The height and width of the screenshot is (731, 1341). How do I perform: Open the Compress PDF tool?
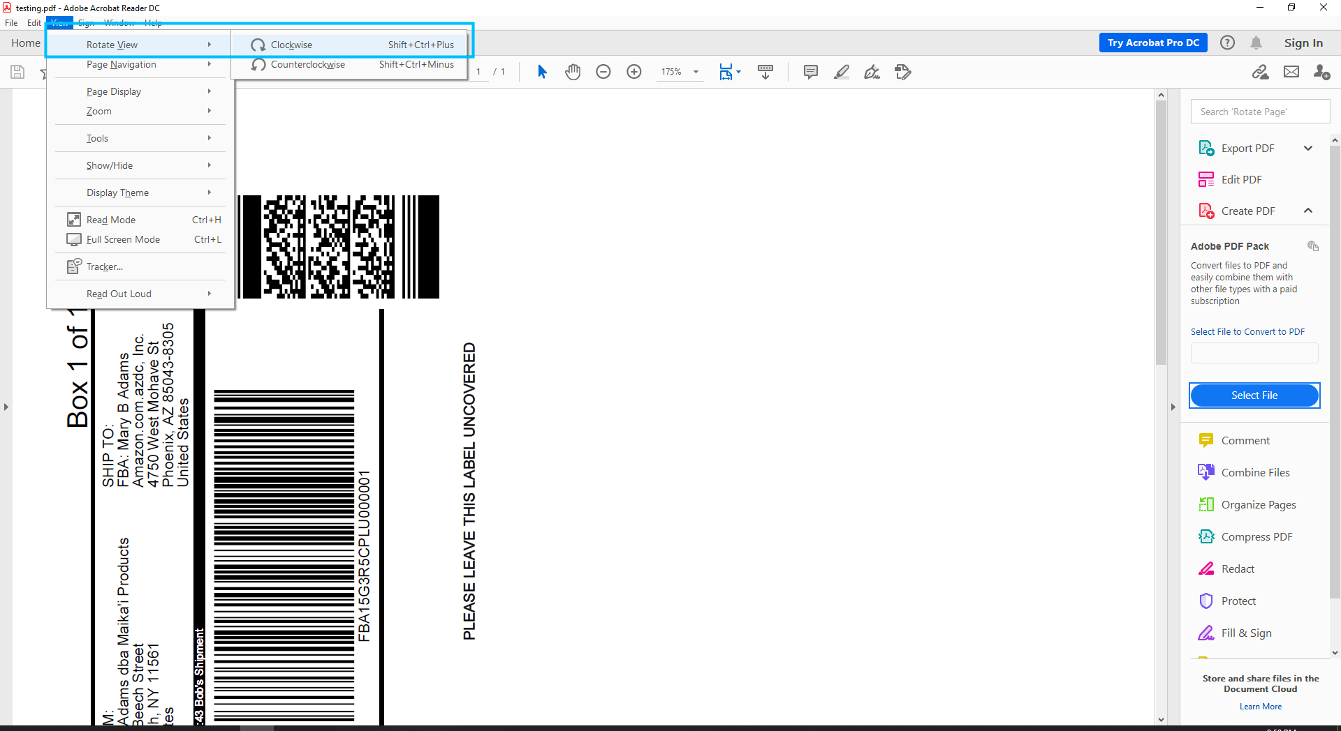1256,536
